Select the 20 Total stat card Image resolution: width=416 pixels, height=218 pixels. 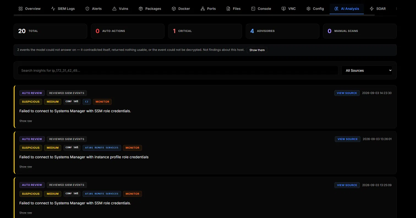click(50, 31)
